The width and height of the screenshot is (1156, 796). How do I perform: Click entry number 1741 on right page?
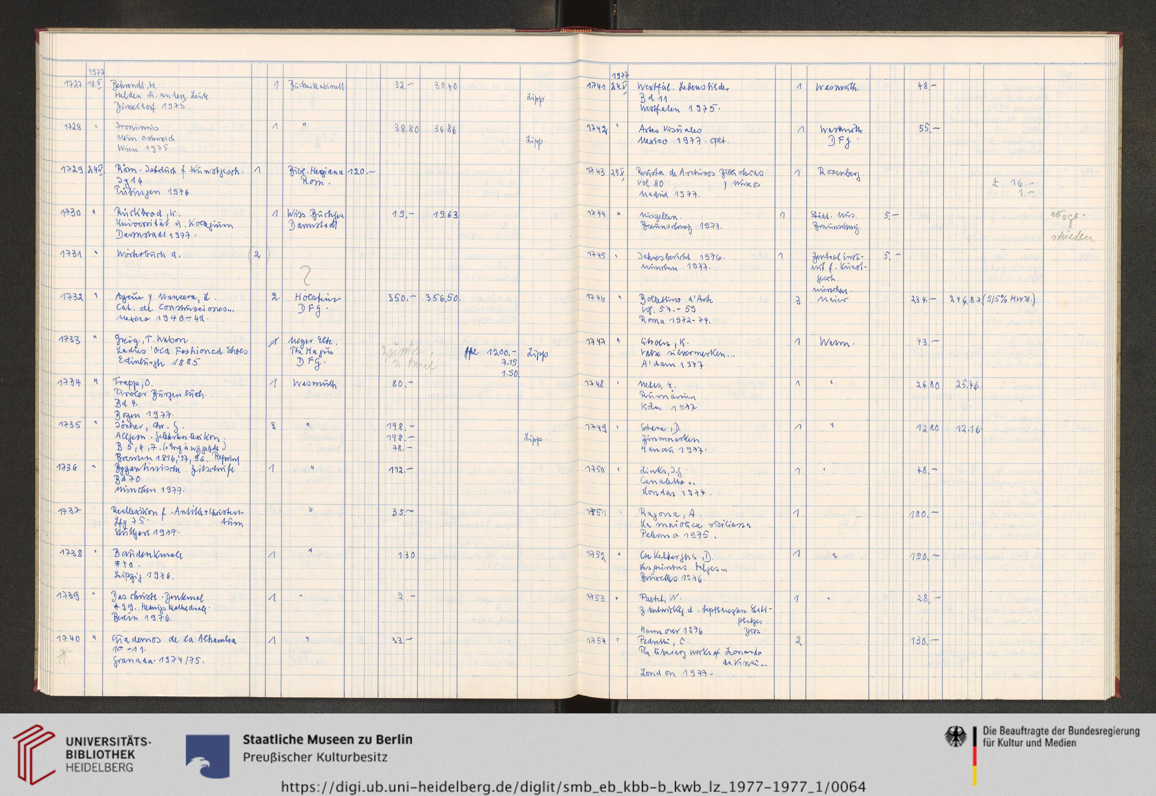click(596, 86)
